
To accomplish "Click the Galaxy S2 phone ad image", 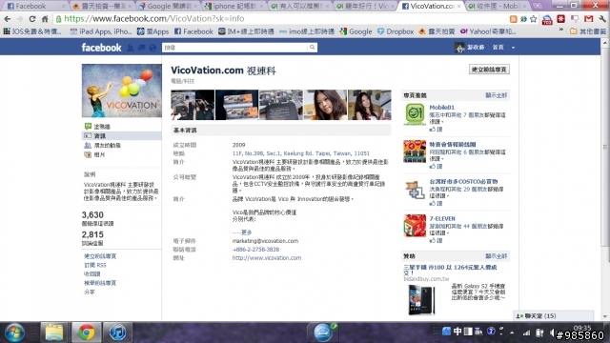I will 421,299.
